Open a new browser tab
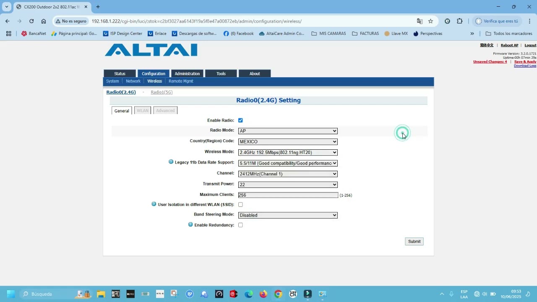 [98, 7]
